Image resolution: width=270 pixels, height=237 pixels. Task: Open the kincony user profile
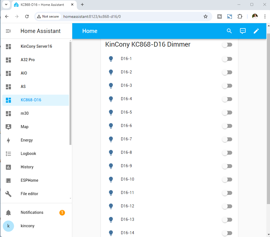pos(27,226)
